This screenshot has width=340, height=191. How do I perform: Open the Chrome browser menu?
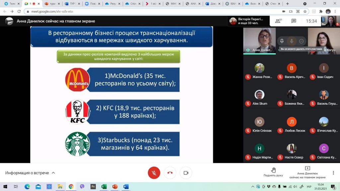[x=335, y=11]
